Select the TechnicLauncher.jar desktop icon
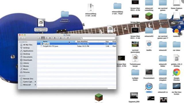Viewport: 184px width, 103px height. point(135,58)
